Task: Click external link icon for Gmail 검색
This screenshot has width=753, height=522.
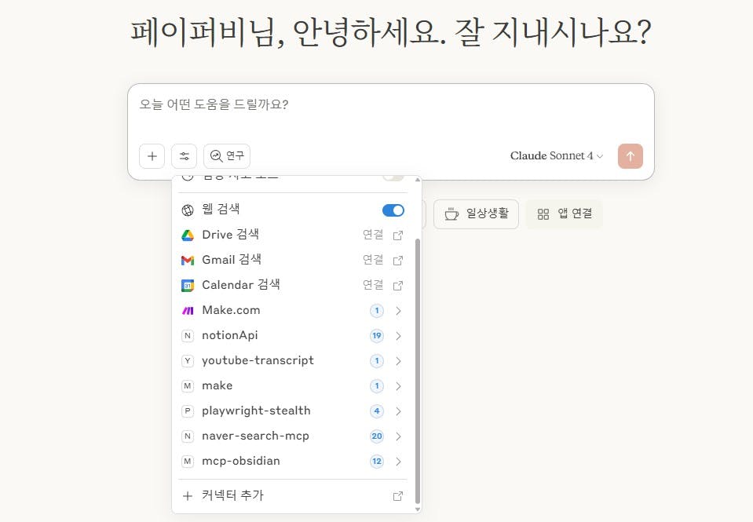Action: click(397, 261)
